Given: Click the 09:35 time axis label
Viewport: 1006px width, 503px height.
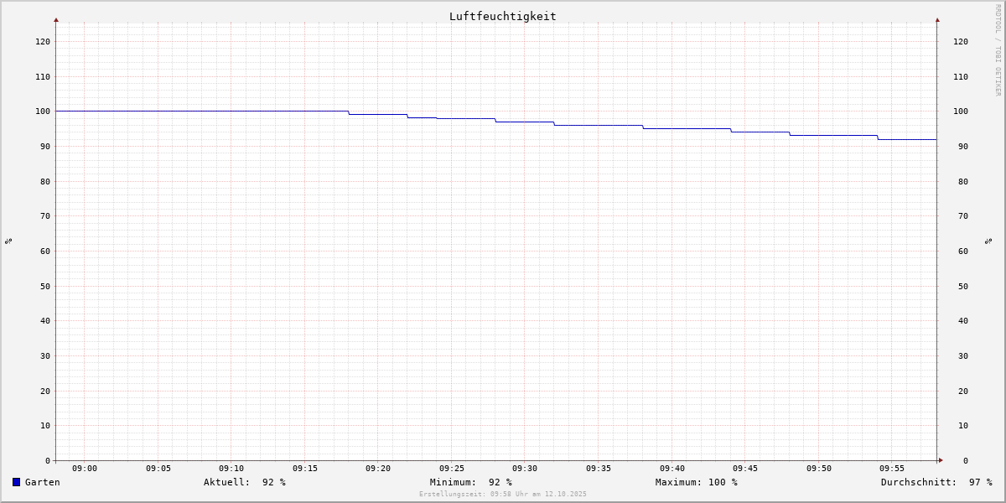Looking at the screenshot, I should 599,469.
